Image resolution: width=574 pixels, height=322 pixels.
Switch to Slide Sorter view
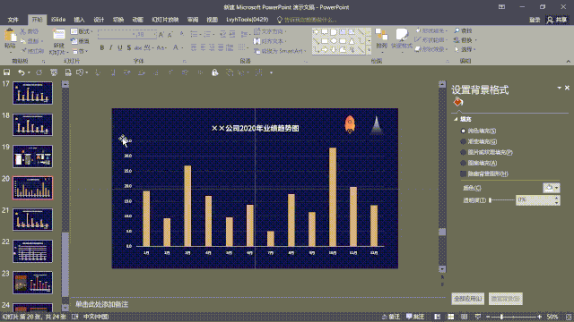tap(451, 317)
